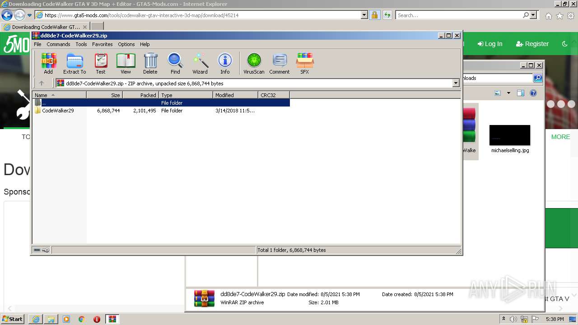Viewport: 578px width, 325px height.
Task: Open the File menu in WinRAR
Action: 37,44
